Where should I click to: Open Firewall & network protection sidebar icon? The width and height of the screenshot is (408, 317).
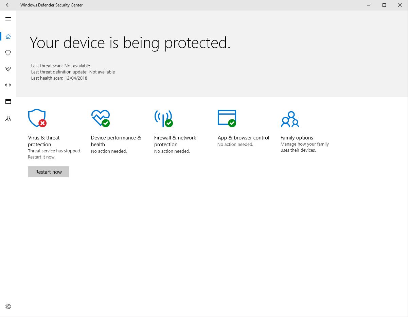8,85
